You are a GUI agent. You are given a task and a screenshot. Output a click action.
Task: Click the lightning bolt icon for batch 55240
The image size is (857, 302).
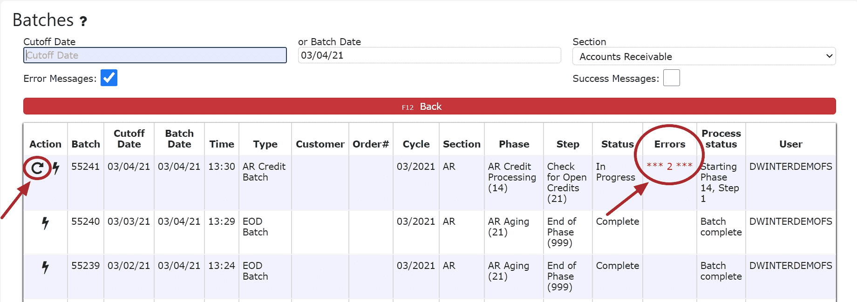45,223
